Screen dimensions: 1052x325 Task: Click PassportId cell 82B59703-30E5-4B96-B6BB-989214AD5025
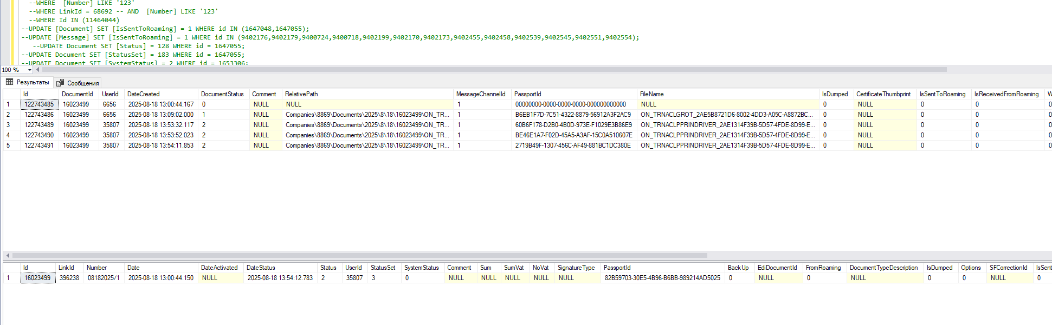point(662,278)
